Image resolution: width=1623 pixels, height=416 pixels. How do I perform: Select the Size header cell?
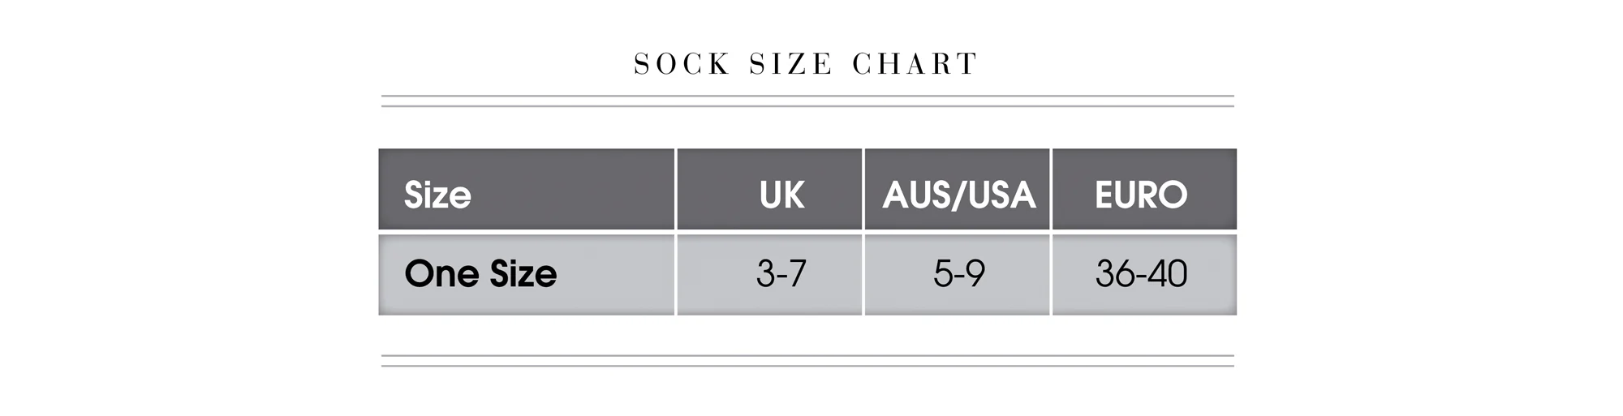(x=527, y=189)
